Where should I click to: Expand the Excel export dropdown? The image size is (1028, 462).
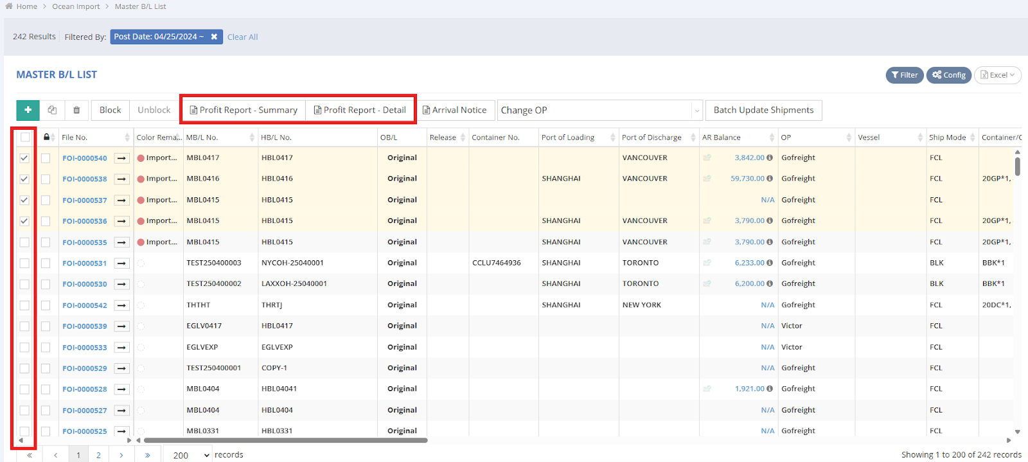coord(998,75)
